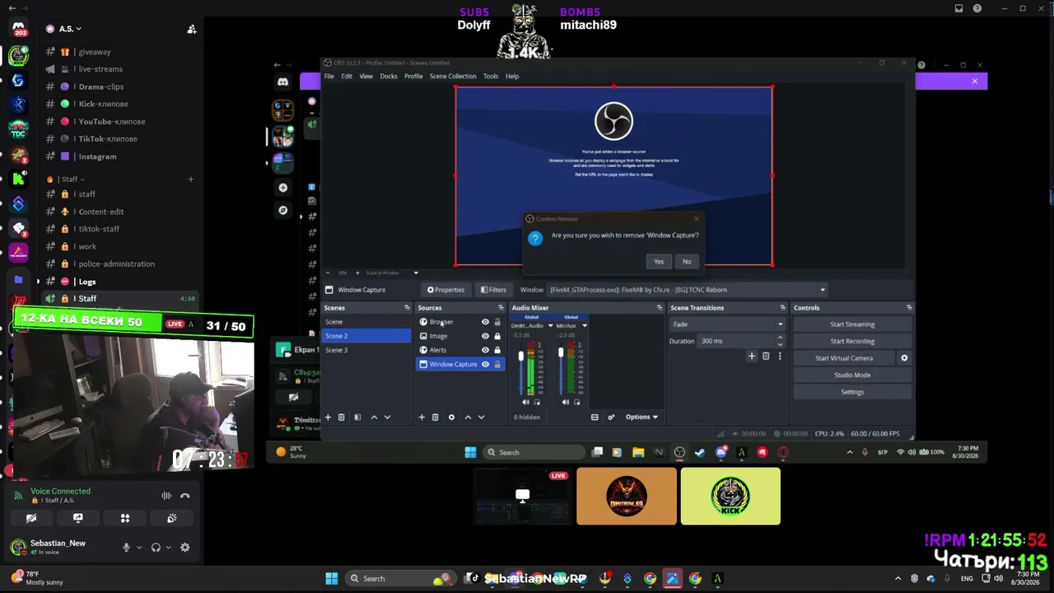Move selected source up
1054x593 pixels.
tap(468, 418)
